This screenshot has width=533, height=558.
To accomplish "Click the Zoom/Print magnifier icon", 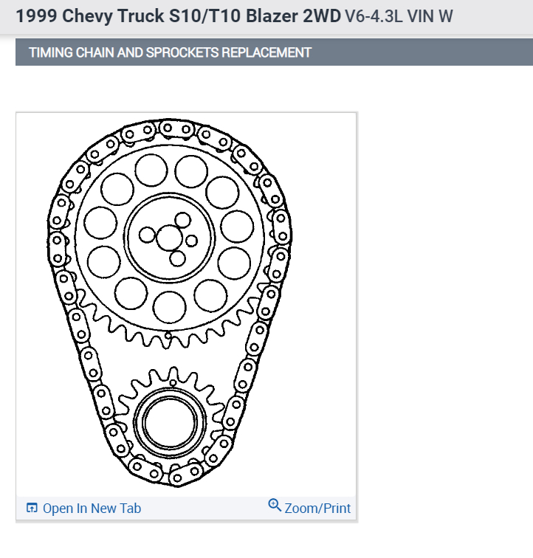I will 275,505.
